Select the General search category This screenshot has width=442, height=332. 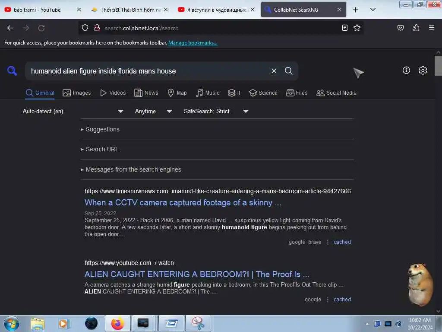tap(40, 93)
